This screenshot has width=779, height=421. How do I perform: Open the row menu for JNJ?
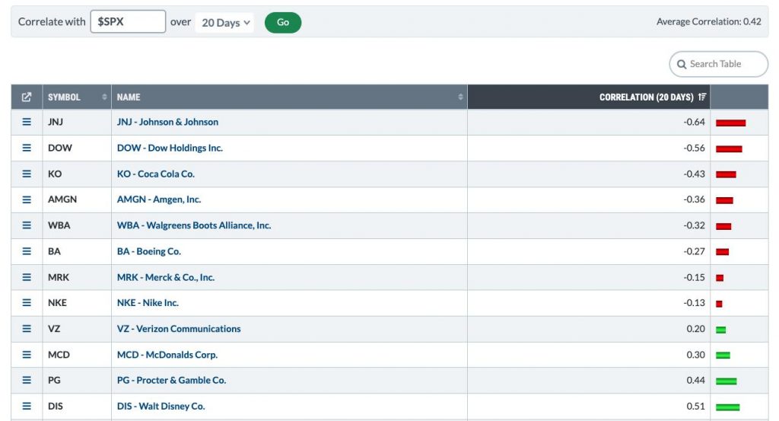(27, 122)
